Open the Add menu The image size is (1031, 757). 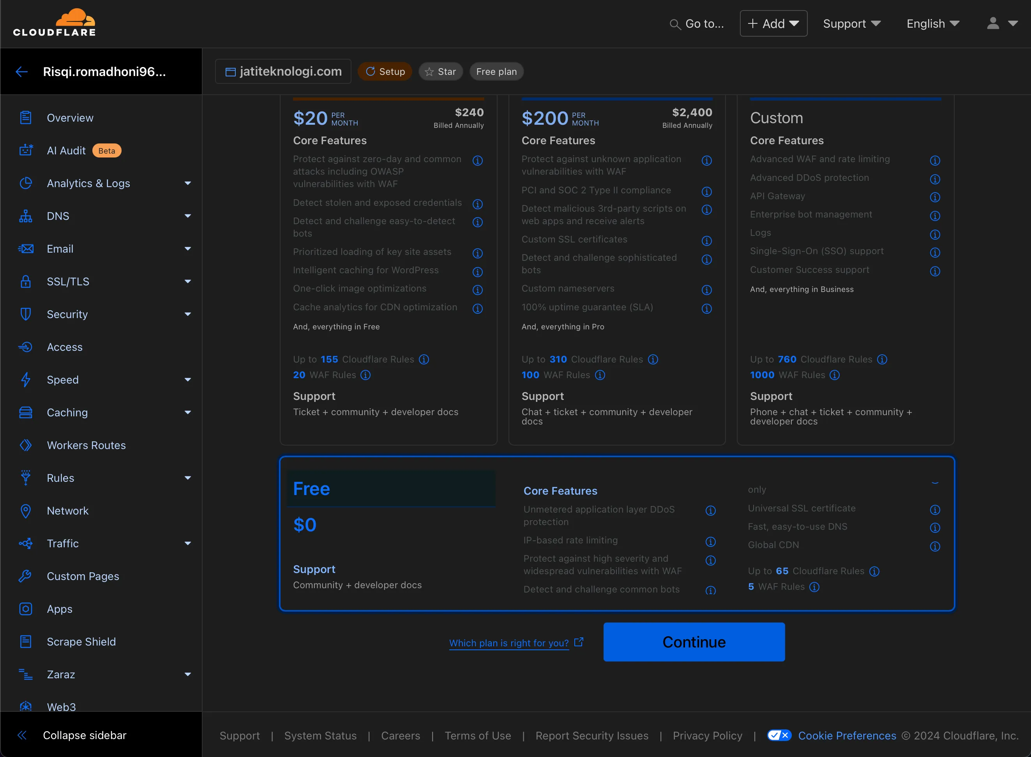[x=773, y=23]
